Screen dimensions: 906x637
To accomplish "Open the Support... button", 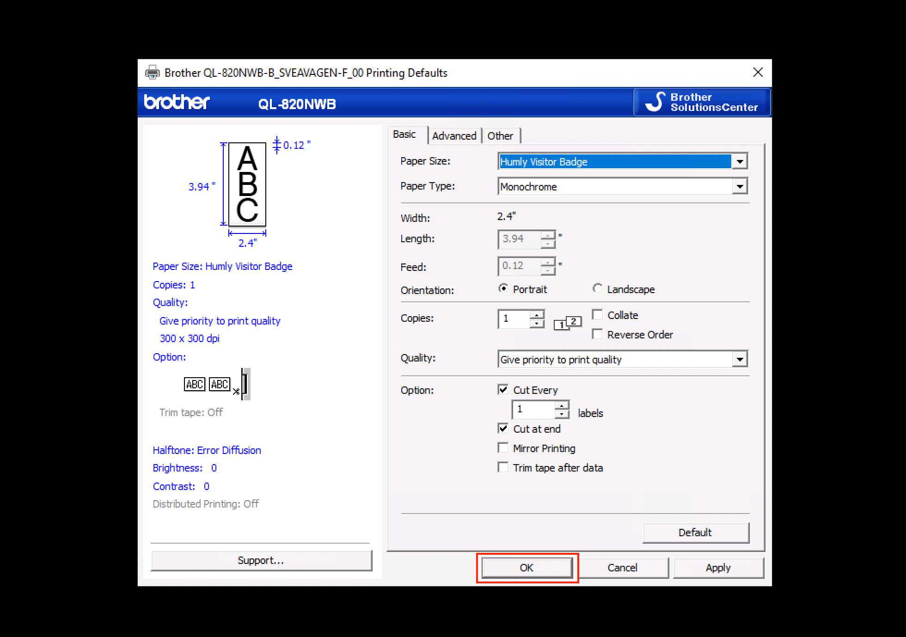I will pyautogui.click(x=261, y=560).
